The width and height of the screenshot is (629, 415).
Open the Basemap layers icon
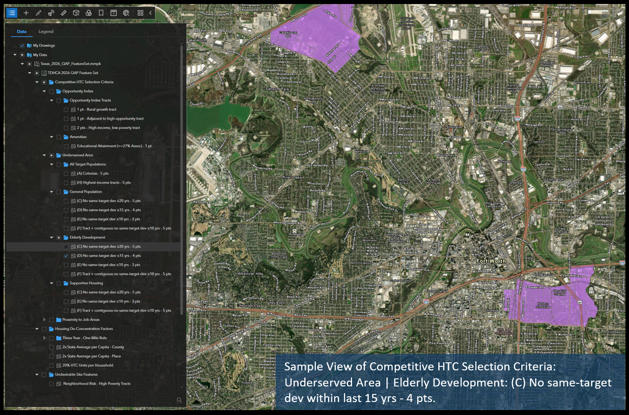point(88,12)
